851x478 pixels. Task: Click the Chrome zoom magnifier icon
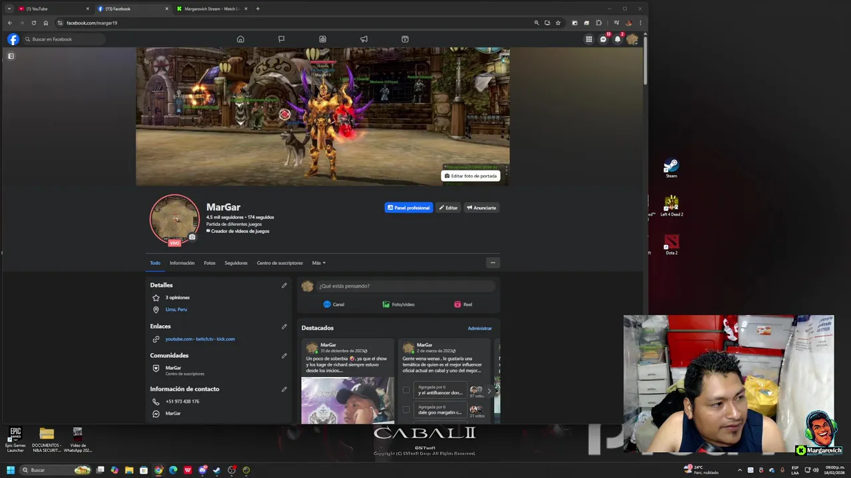click(x=537, y=23)
